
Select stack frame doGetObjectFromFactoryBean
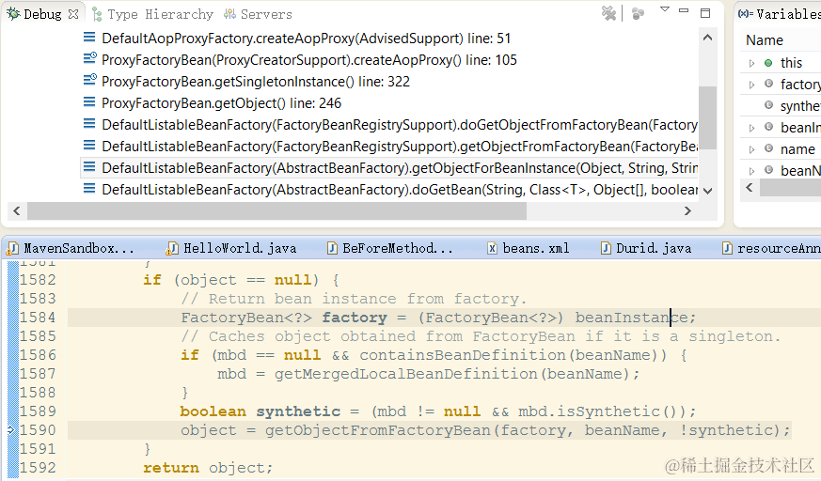click(399, 125)
